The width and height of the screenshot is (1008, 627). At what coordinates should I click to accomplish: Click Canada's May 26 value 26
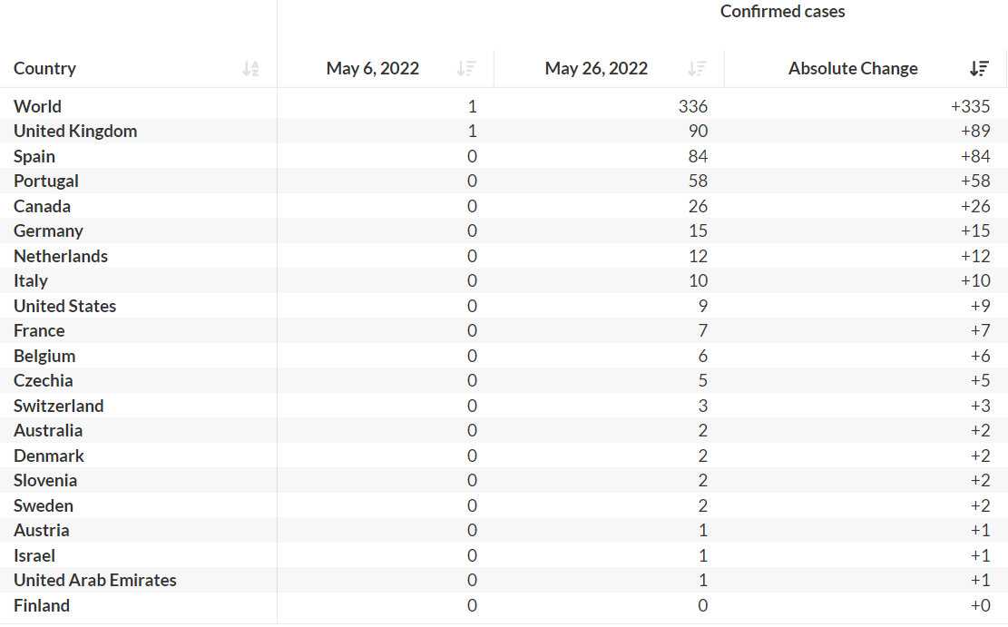point(698,206)
